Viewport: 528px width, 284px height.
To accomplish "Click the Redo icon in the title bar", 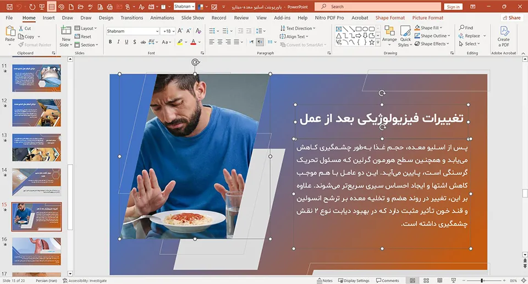I will [x=32, y=7].
